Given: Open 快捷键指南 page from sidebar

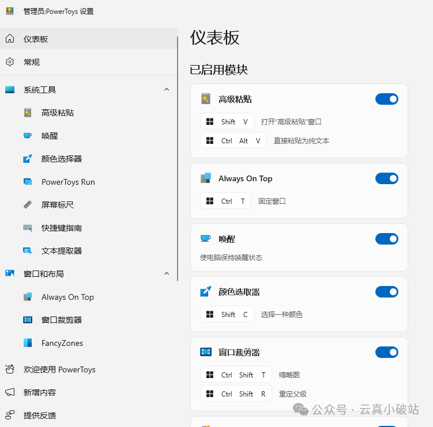Looking at the screenshot, I should pyautogui.click(x=89, y=228).
